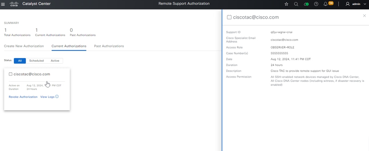Screen dimensions: 369x151
Task: Tick the ciscotac@cisco.com card checkbox
Action: tap(10, 74)
